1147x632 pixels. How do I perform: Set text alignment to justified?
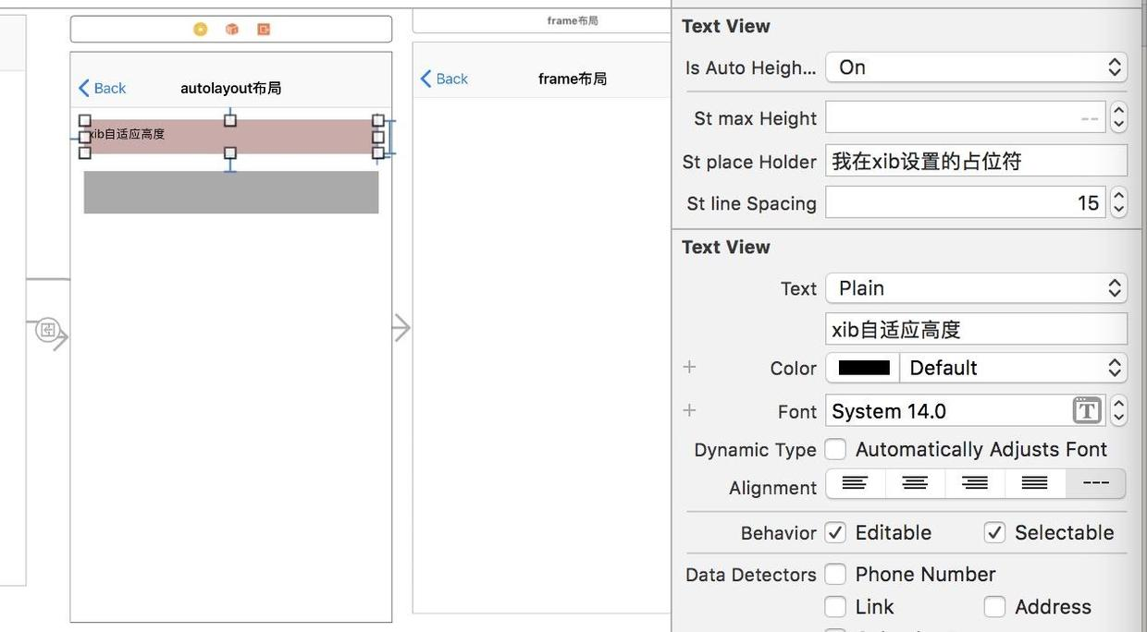tap(1034, 483)
